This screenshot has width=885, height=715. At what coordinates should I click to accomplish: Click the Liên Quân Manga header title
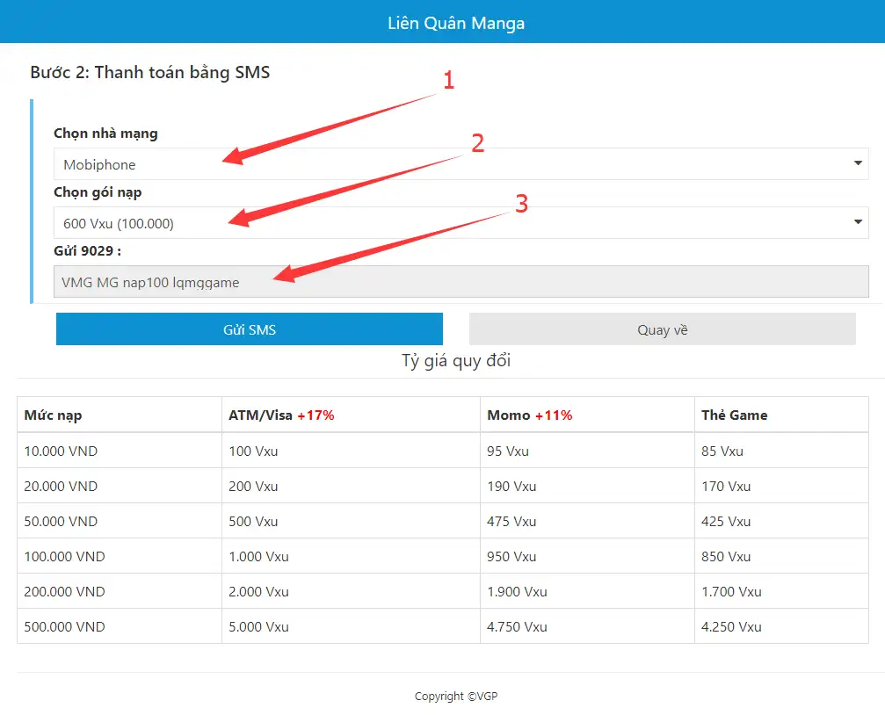456,23
